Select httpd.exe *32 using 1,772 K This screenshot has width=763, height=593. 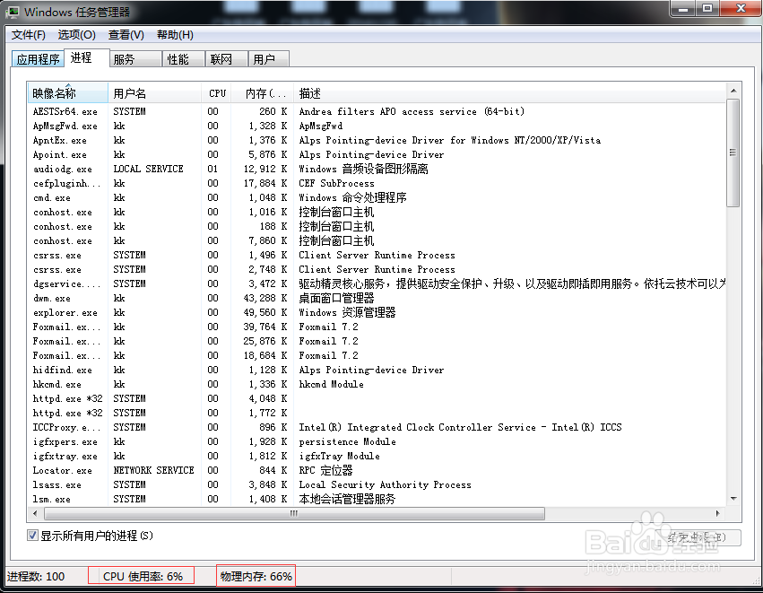click(x=377, y=414)
